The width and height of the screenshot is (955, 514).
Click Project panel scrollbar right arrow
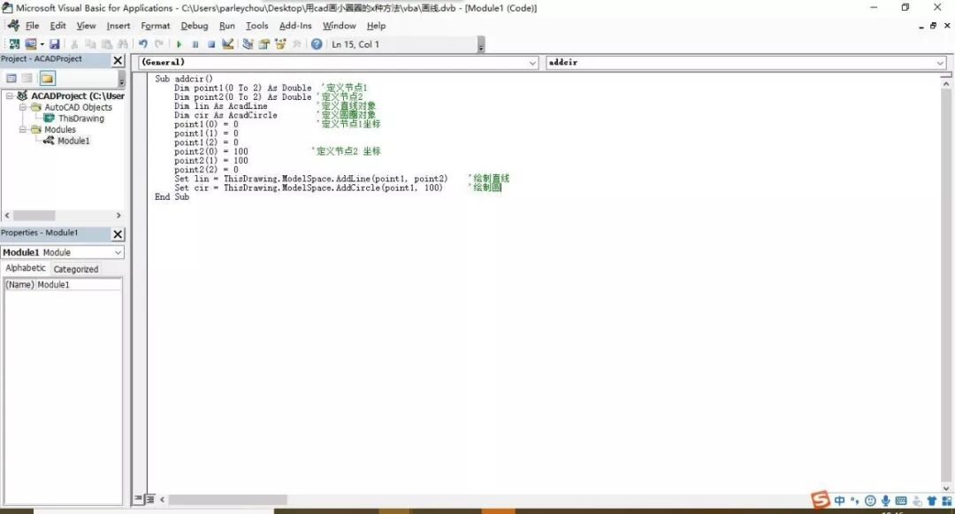tap(118, 216)
